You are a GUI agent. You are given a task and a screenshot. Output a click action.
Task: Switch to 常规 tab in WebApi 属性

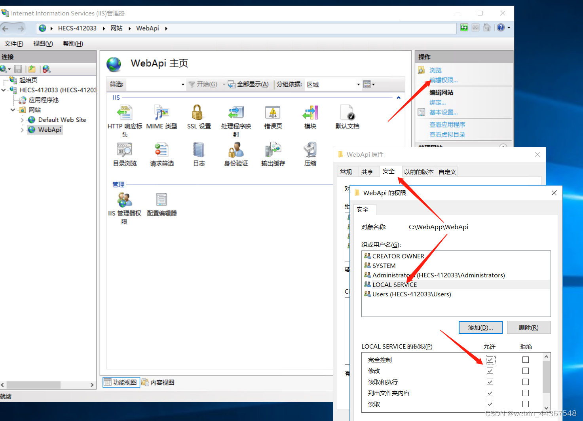(x=346, y=172)
